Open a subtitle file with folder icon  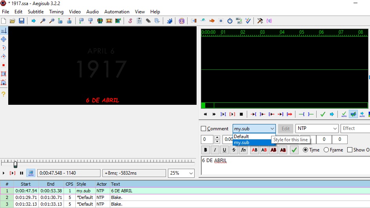[13, 21]
